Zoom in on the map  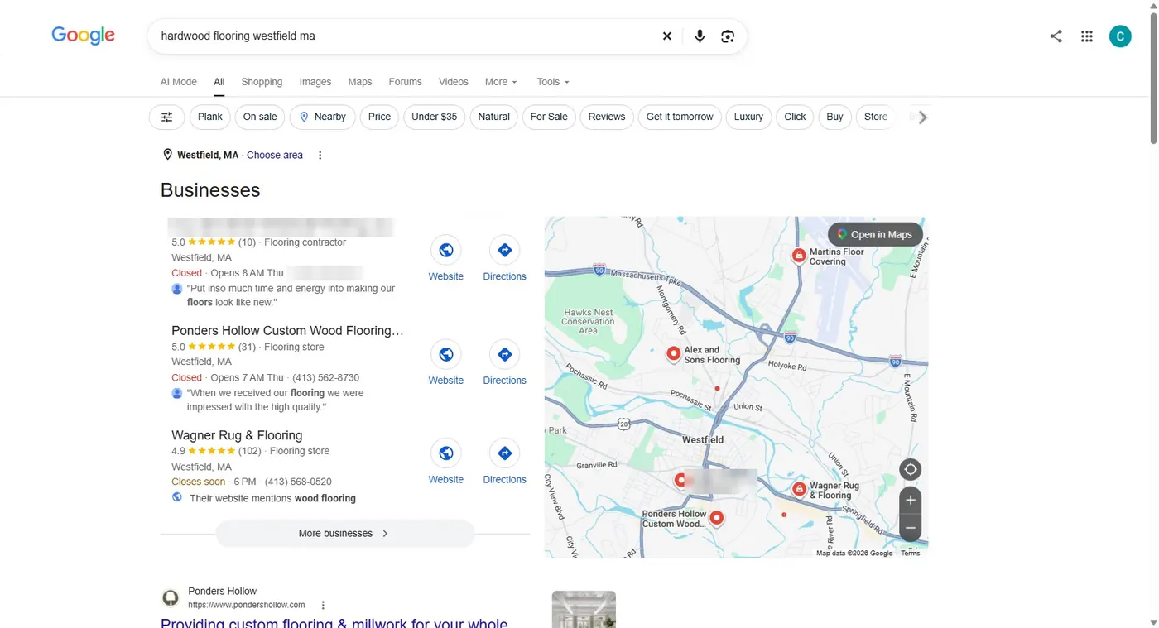(x=910, y=500)
